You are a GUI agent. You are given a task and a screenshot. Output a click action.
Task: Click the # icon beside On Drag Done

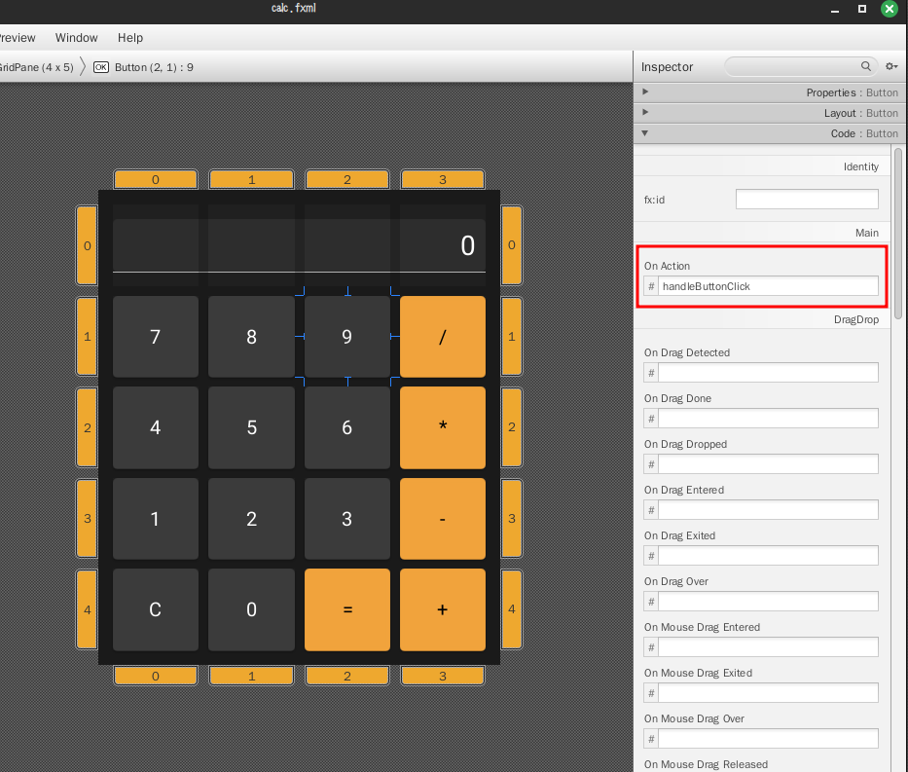click(651, 419)
